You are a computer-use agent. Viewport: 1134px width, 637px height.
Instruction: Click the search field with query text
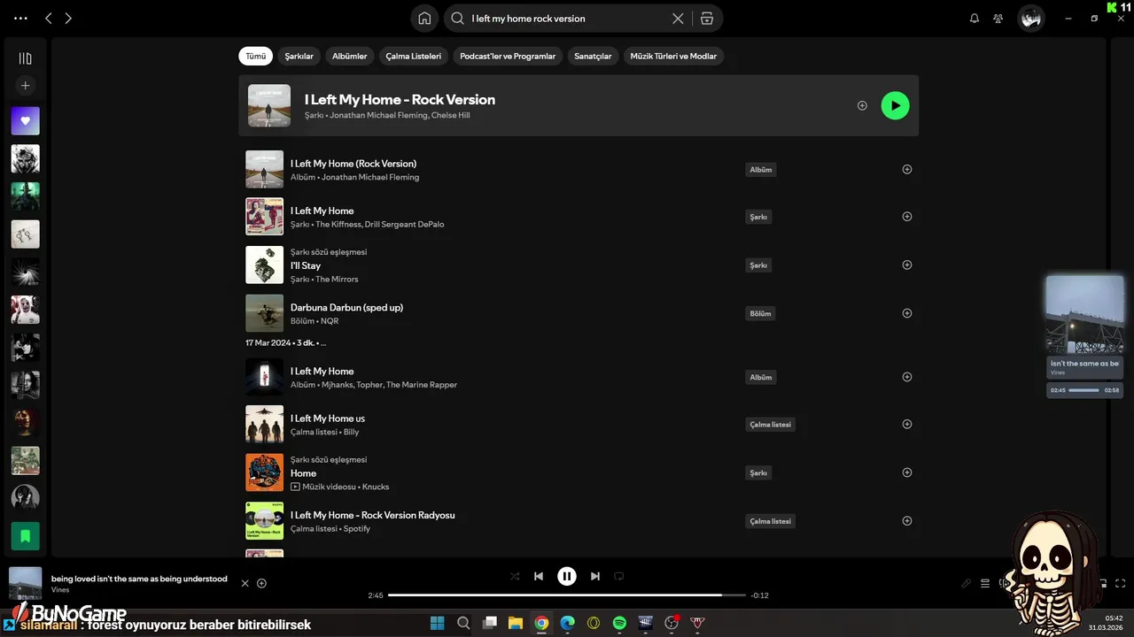click(567, 18)
